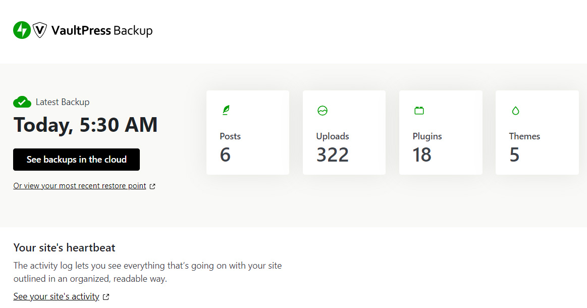Select the Plugins card showing 18
This screenshot has width=587, height=308.
(x=440, y=132)
